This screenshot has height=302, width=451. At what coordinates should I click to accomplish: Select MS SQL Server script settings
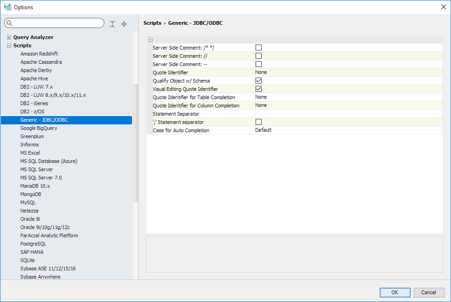pos(36,169)
